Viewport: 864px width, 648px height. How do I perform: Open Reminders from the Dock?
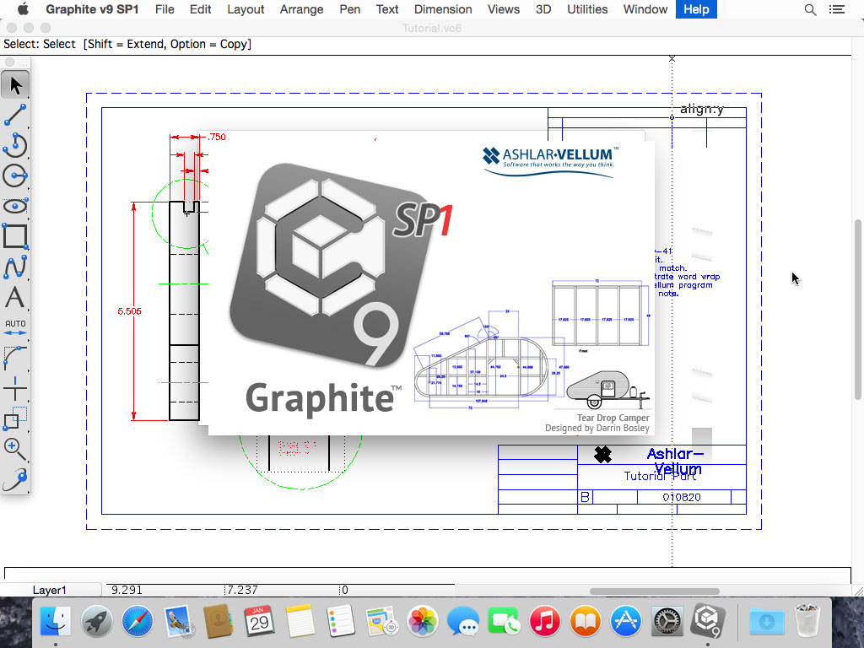341,621
